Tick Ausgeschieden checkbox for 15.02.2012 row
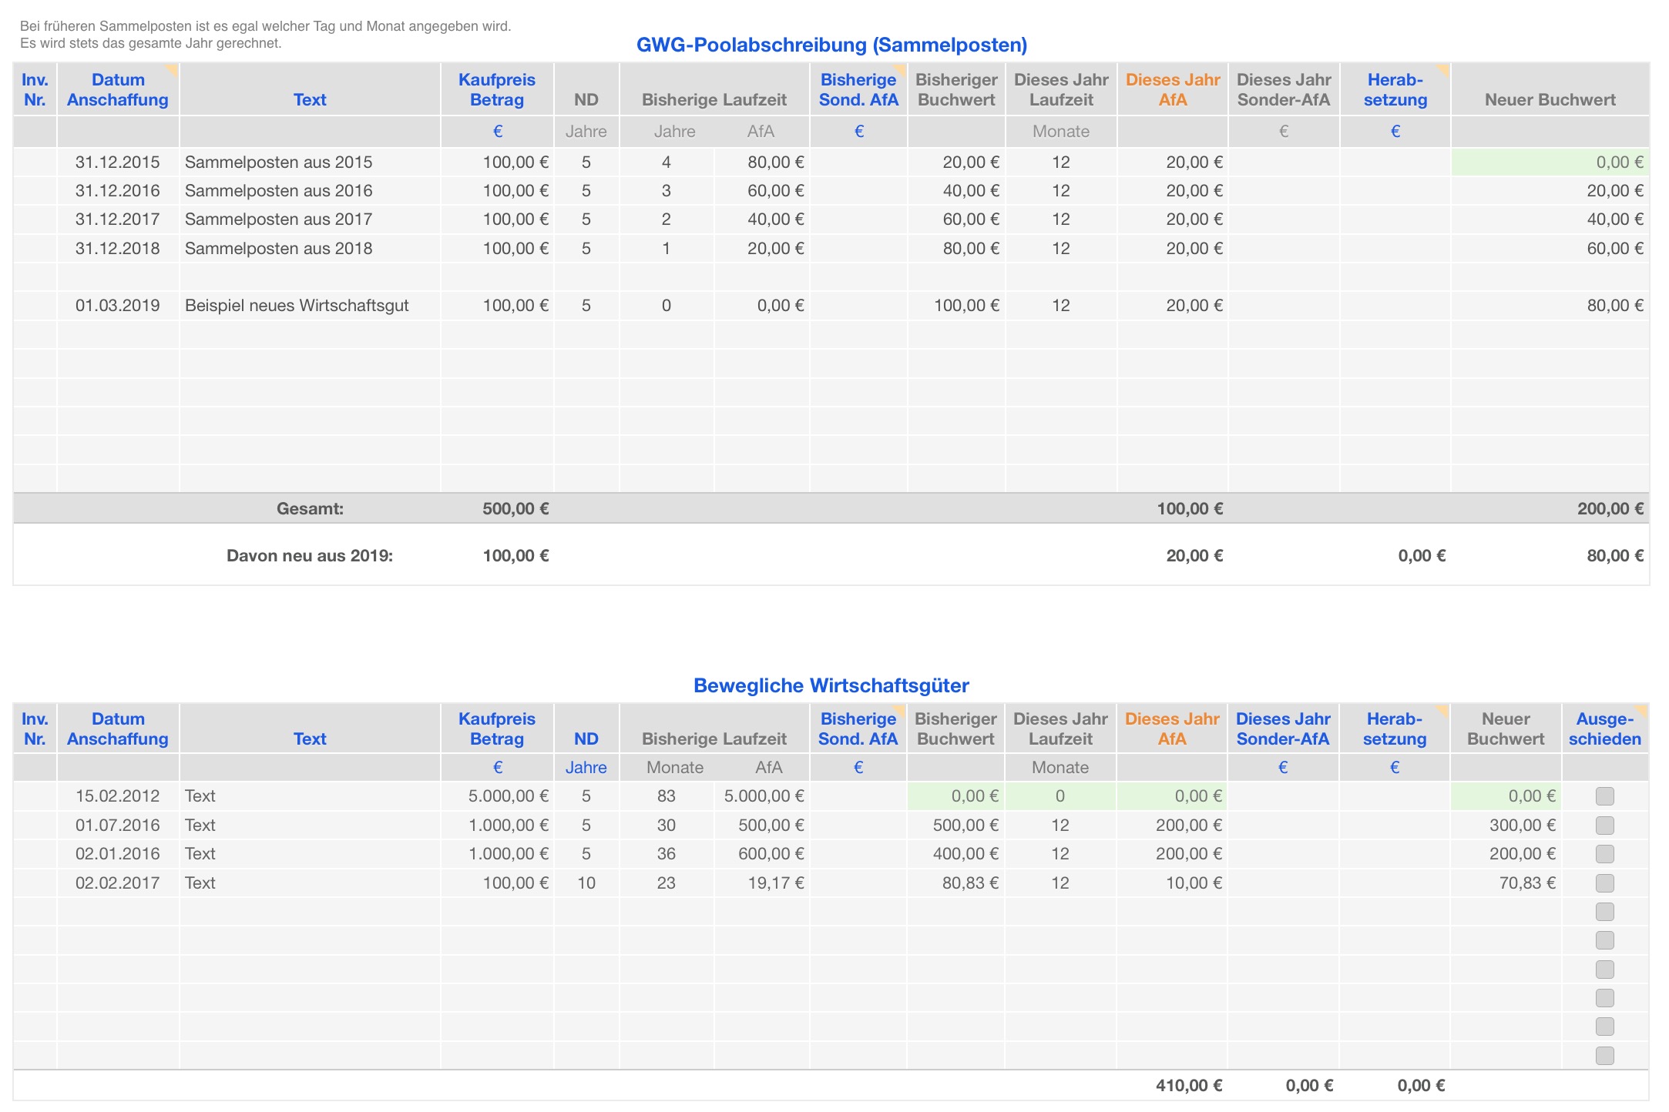1669x1112 pixels. 1604,796
